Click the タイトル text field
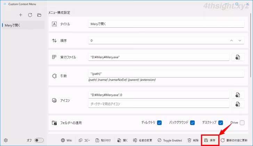This screenshot has height=146, width=253. click(166, 24)
